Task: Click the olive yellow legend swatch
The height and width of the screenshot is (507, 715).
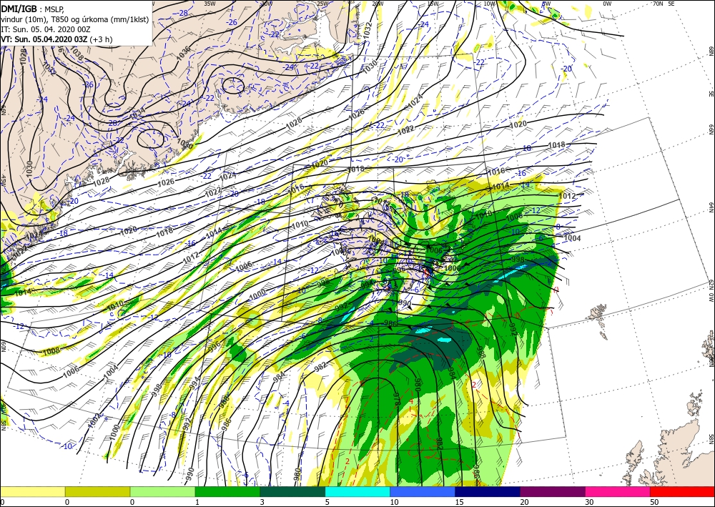Action: [x=97, y=491]
